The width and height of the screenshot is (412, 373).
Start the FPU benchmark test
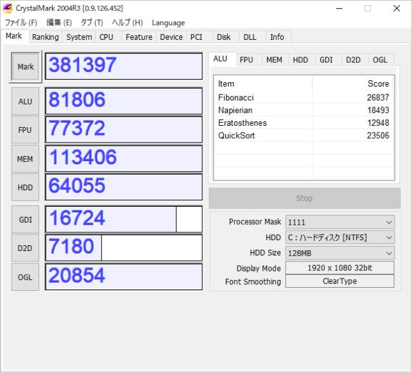click(26, 130)
